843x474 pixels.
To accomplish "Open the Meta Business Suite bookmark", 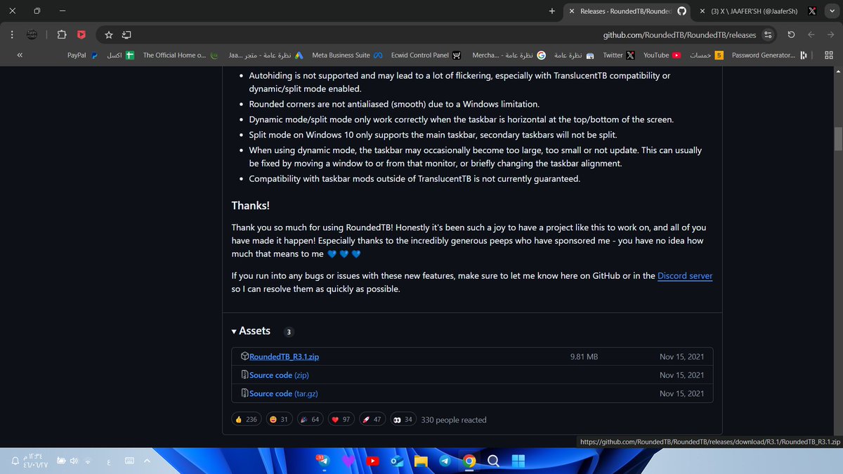I will click(x=347, y=55).
